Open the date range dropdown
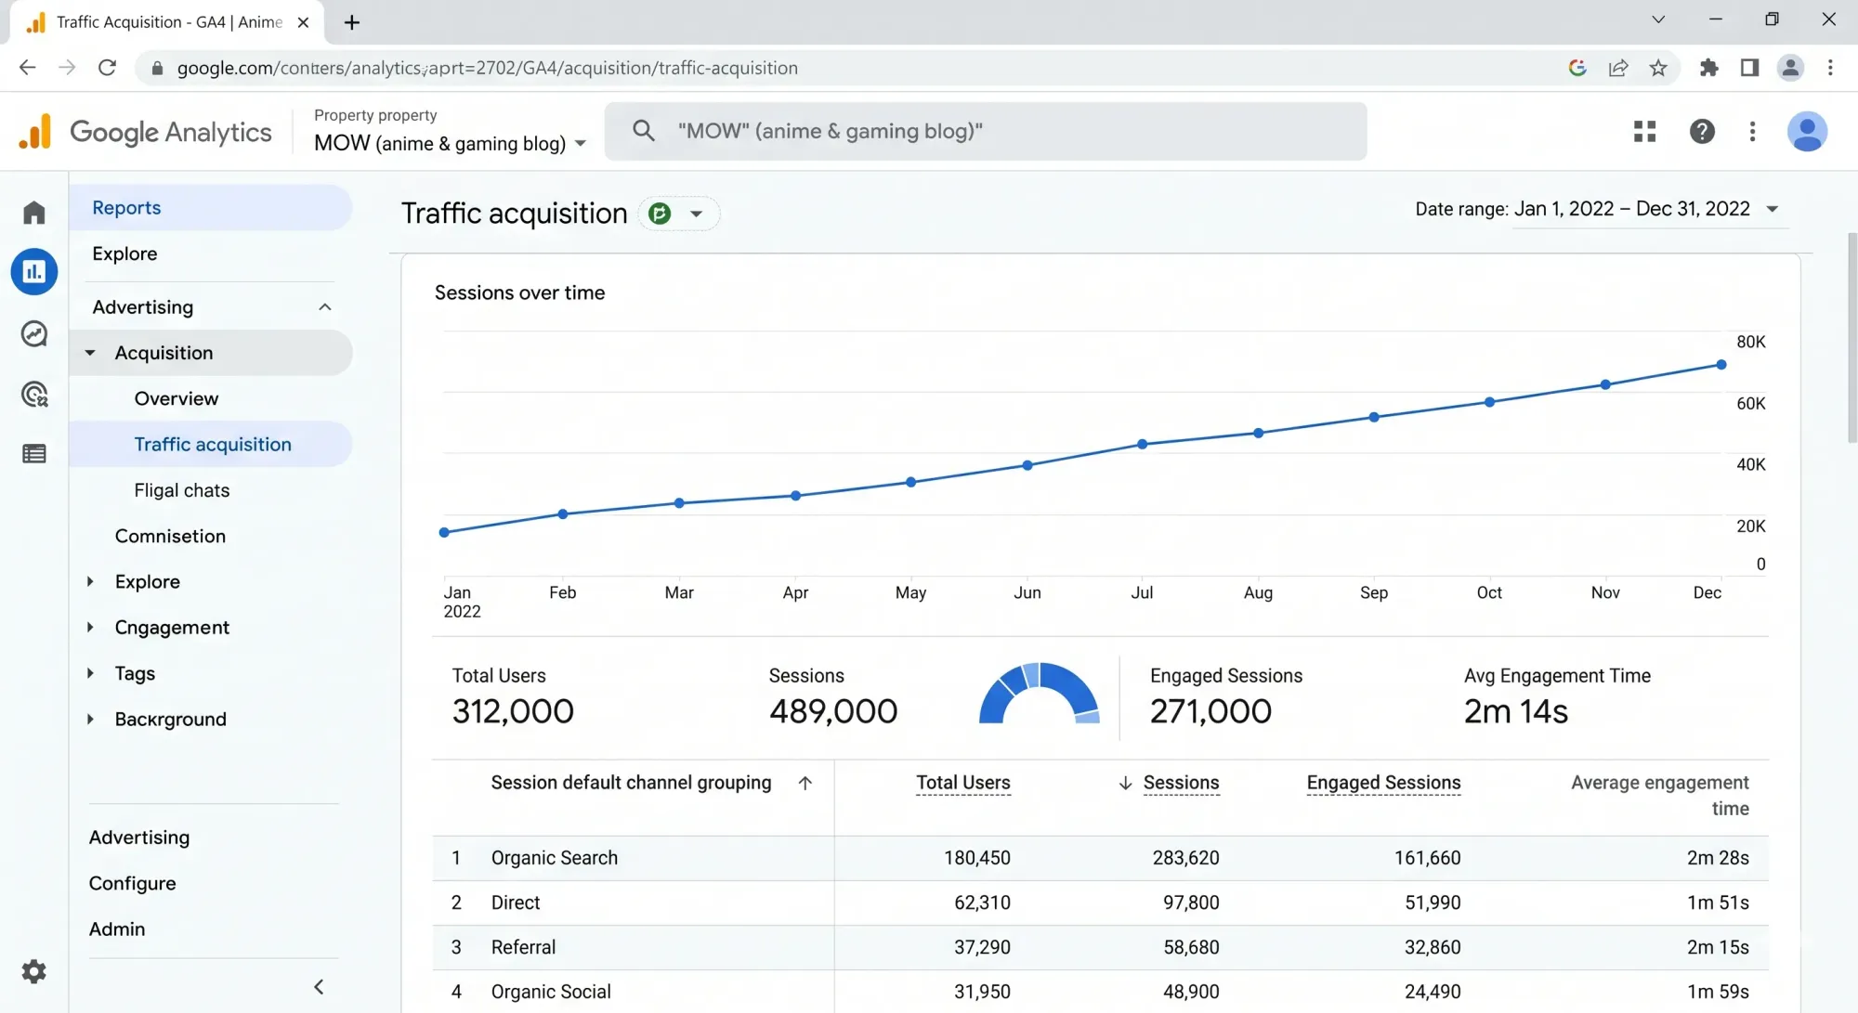The width and height of the screenshot is (1858, 1013). coord(1772,210)
